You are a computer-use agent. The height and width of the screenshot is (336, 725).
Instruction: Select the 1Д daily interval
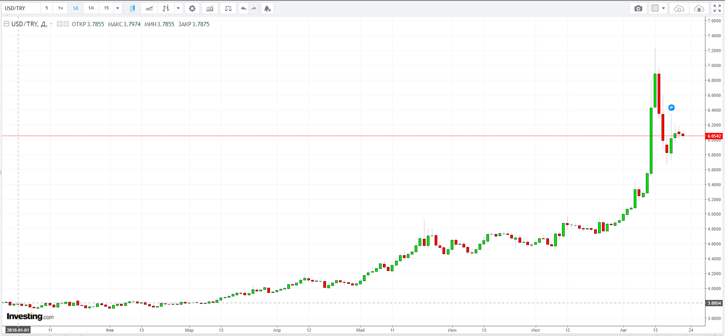76,8
